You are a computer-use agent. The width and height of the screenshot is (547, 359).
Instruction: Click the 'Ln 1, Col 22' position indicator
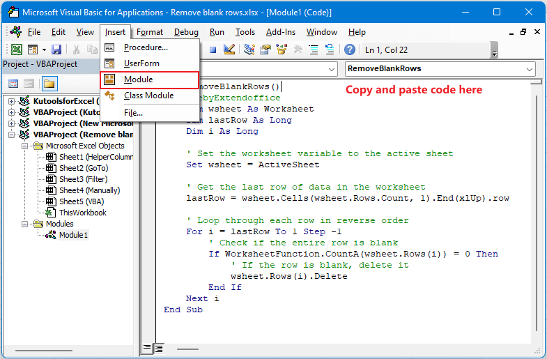click(386, 50)
